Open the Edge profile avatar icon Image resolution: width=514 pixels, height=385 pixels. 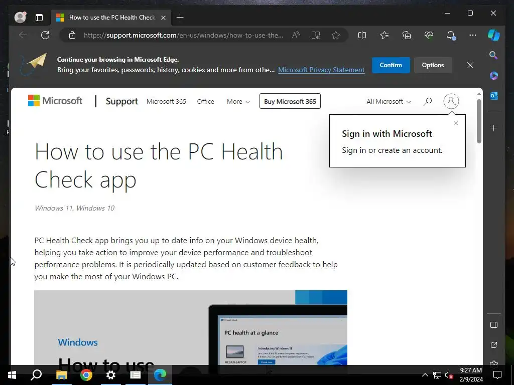click(20, 18)
